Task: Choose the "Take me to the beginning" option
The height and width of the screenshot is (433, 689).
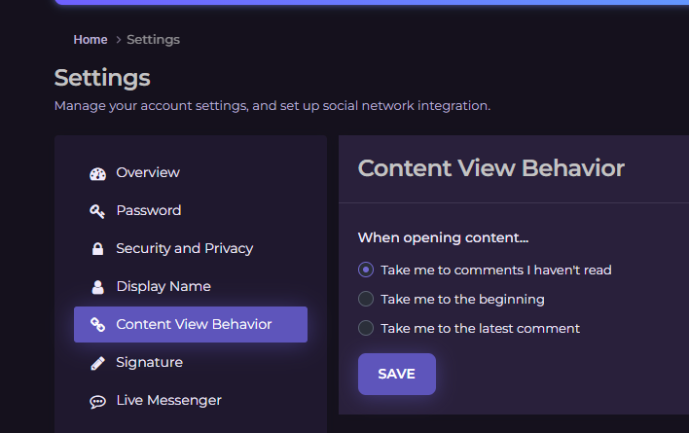Action: [366, 299]
